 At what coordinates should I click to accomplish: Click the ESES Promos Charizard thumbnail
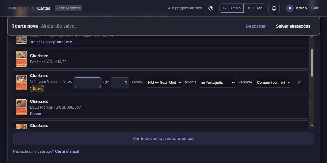[21, 107]
